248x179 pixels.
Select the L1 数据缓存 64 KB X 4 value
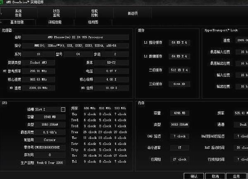click(x=179, y=56)
